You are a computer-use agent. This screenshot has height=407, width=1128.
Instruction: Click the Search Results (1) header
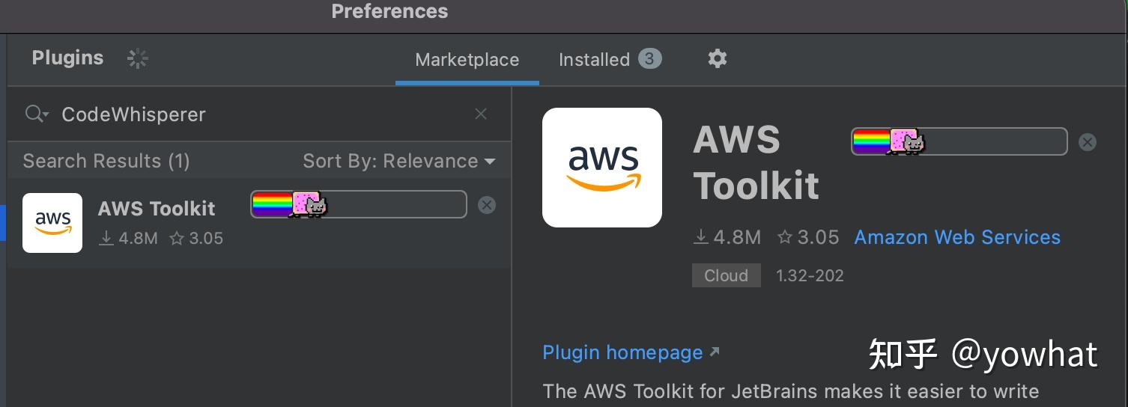pos(106,161)
